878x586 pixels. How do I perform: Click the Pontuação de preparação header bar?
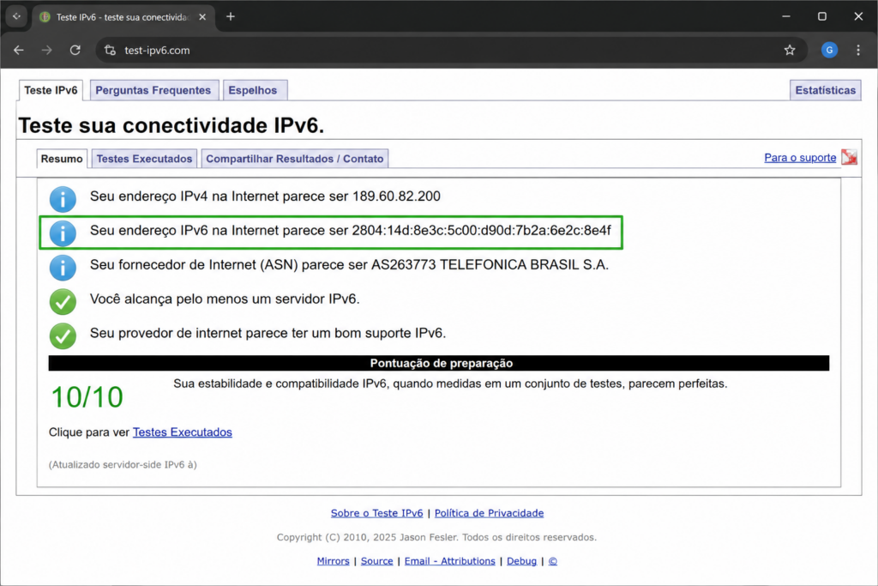point(439,363)
